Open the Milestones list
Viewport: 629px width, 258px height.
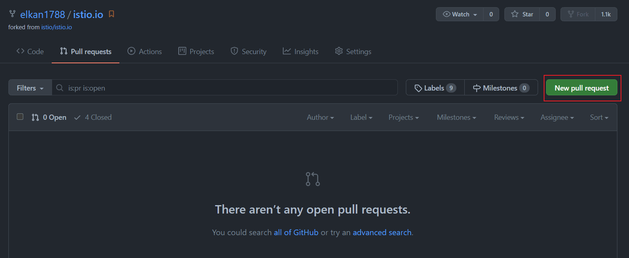[501, 88]
